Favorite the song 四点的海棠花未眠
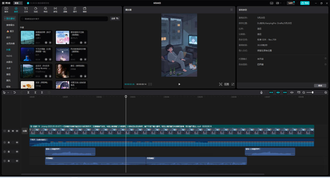 [81, 59]
